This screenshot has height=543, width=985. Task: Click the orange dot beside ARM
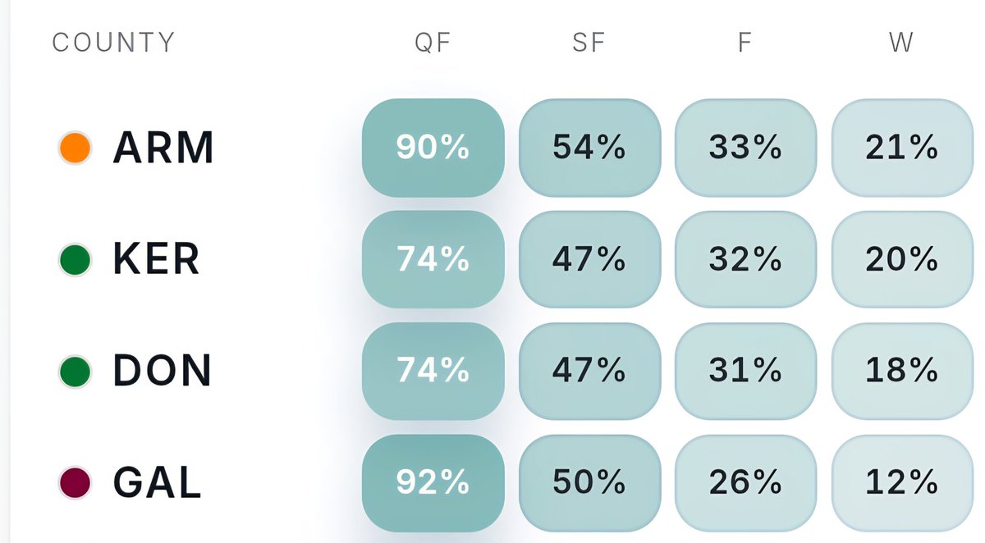[75, 148]
